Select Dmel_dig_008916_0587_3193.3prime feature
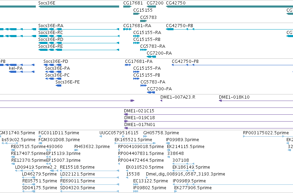The height and width of the screenshot is (193, 293). pos(147,178)
